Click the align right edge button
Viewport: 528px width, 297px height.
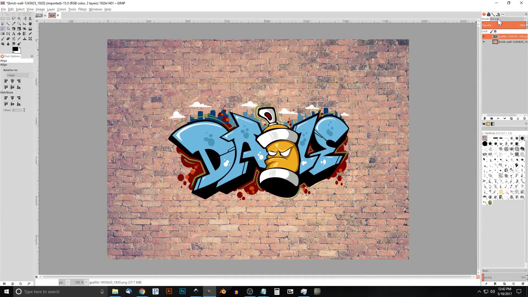(x=19, y=81)
